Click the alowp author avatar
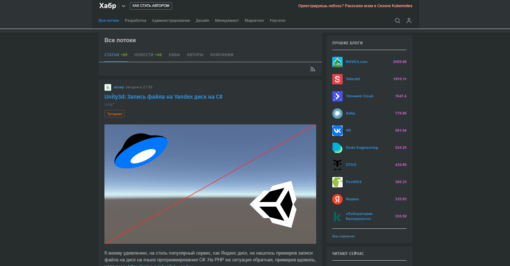This screenshot has width=510, height=266. point(108,87)
